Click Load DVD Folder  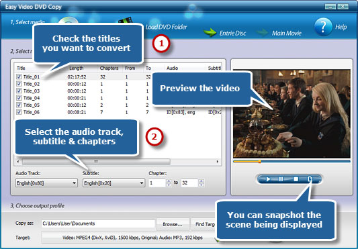(167, 27)
